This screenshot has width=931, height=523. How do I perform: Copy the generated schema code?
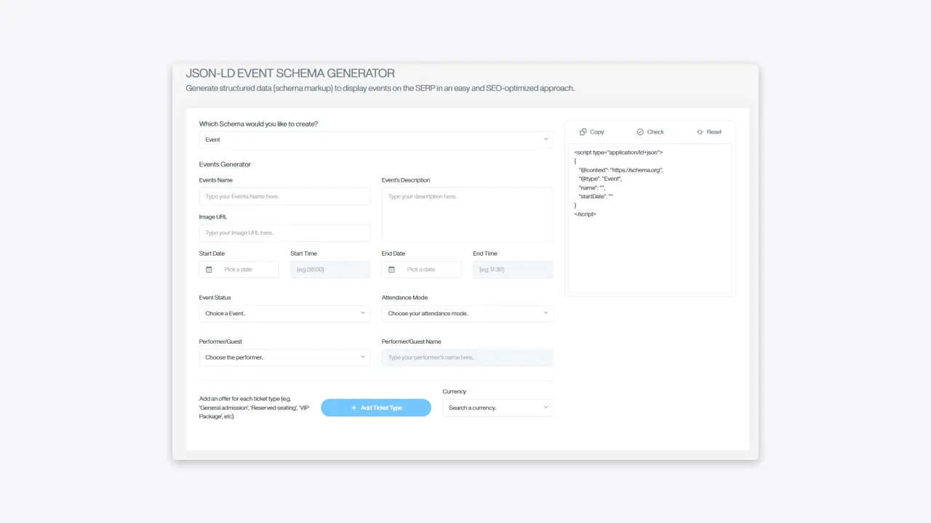pyautogui.click(x=591, y=131)
